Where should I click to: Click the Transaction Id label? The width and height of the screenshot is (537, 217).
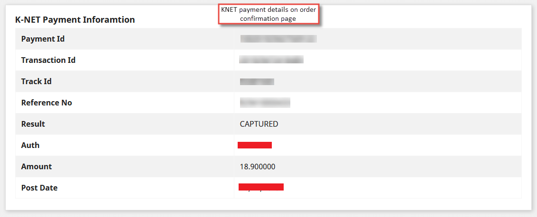click(48, 60)
